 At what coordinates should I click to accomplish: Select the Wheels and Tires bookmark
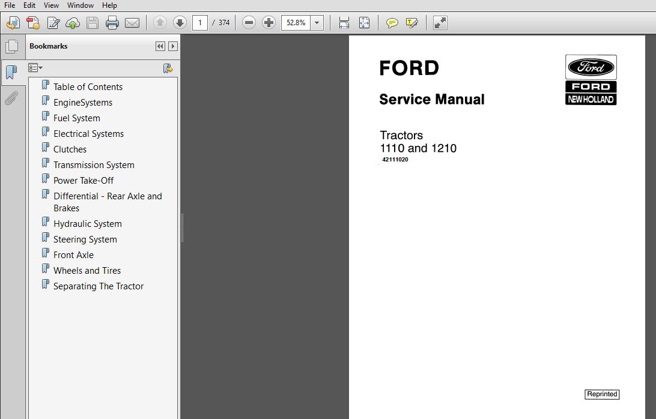[x=87, y=271]
